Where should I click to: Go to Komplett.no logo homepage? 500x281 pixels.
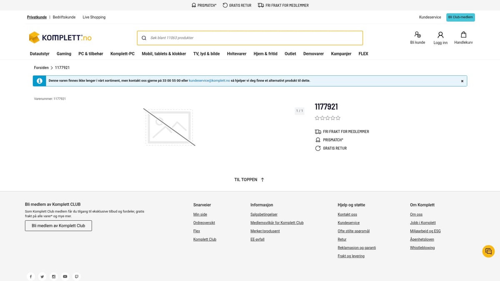click(60, 37)
